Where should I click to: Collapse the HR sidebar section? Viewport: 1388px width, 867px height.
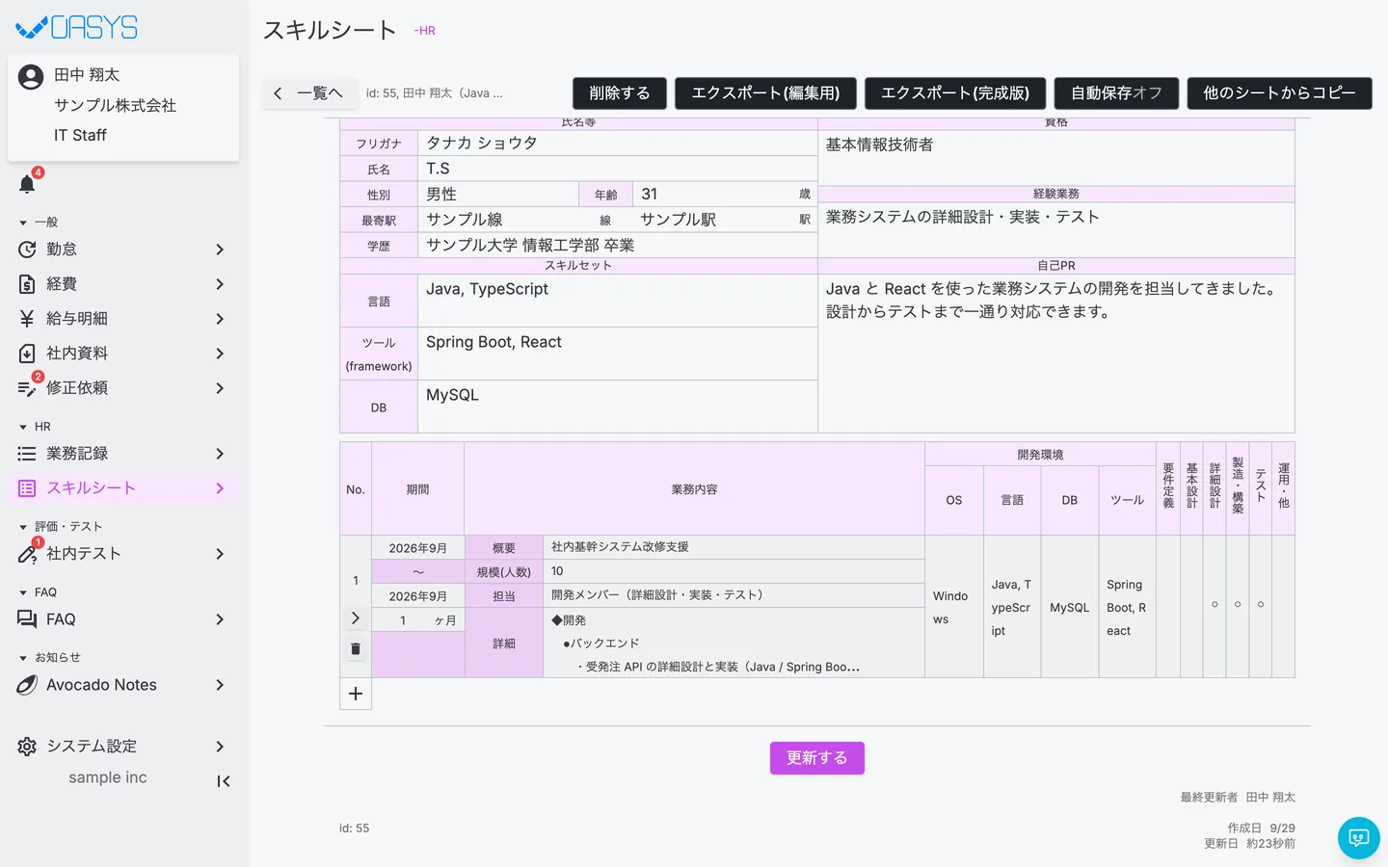(x=23, y=427)
